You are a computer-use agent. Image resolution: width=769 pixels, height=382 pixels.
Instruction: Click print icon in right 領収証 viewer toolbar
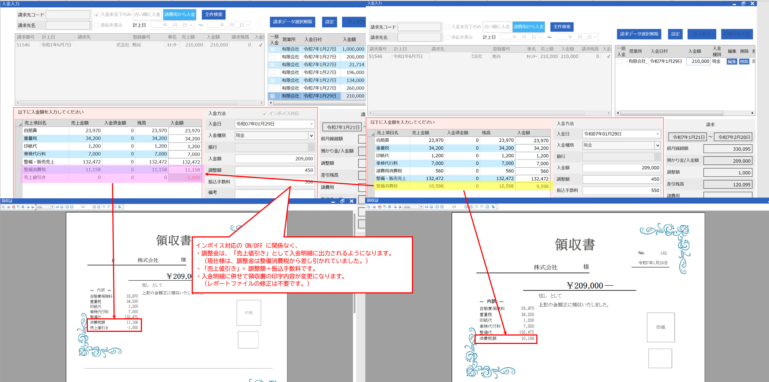(374, 207)
